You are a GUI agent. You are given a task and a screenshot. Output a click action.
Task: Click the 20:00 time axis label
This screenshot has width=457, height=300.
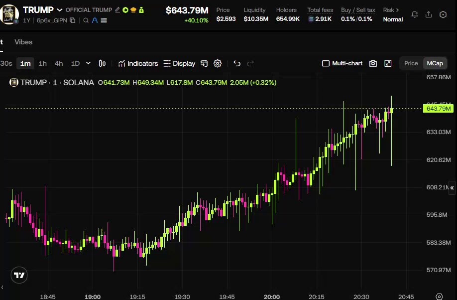tap(272, 297)
